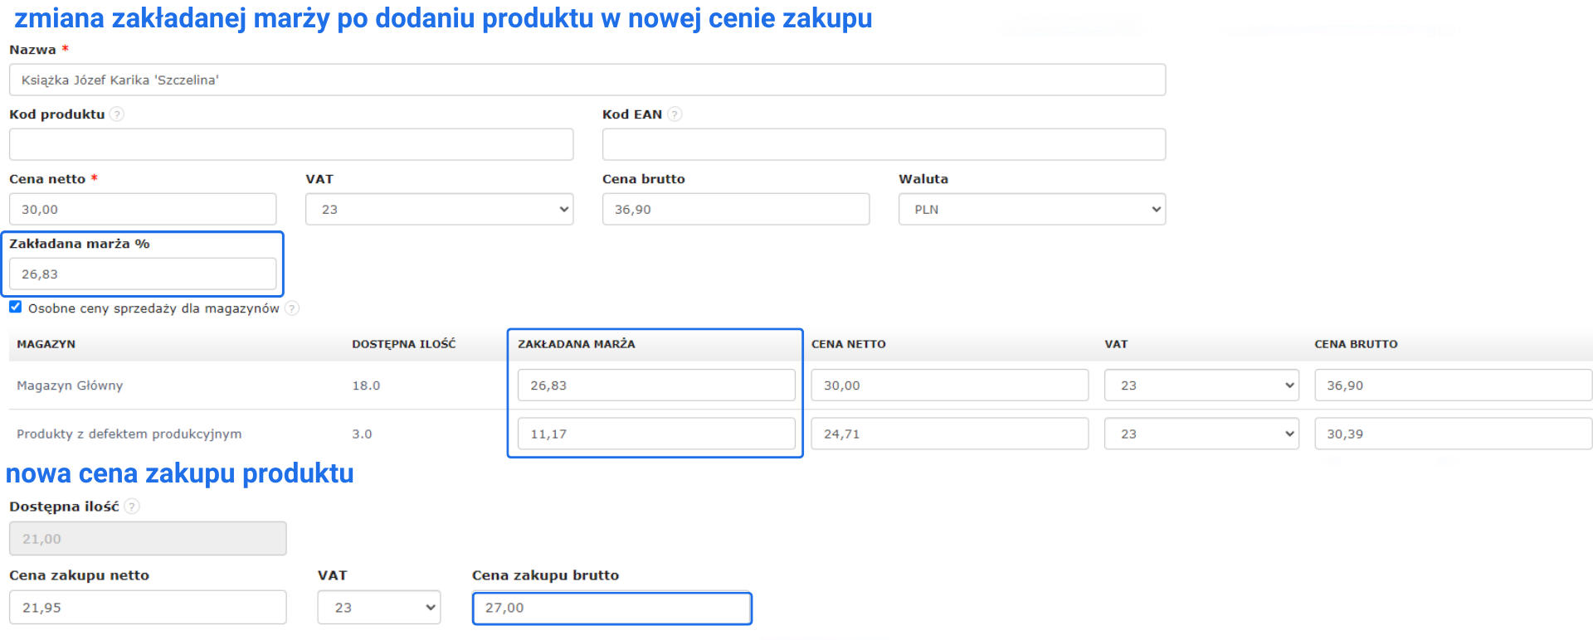Click the empty Kod EAN field
This screenshot has height=640, width=1593.
(x=884, y=144)
